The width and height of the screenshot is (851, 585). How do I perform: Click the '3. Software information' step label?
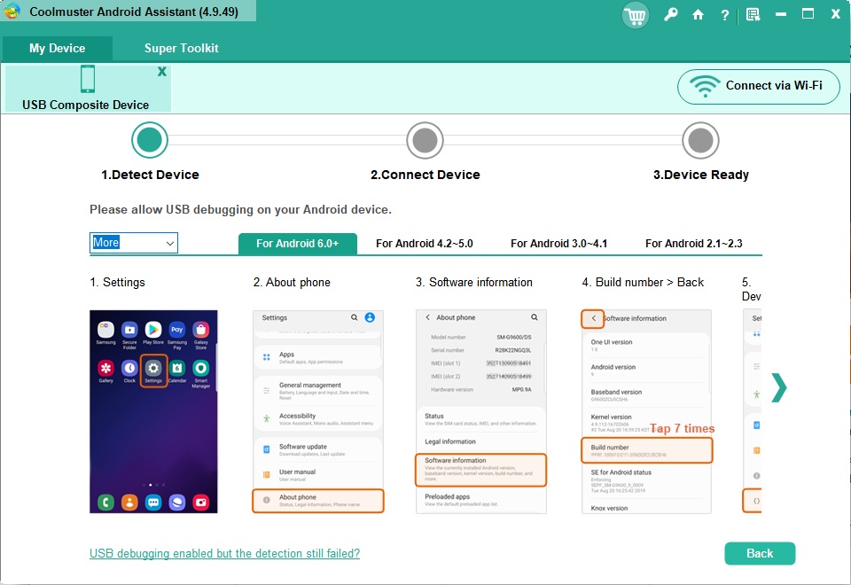click(x=473, y=282)
